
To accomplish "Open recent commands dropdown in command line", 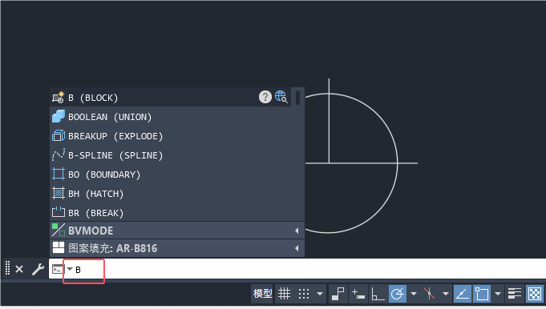I will (70, 269).
